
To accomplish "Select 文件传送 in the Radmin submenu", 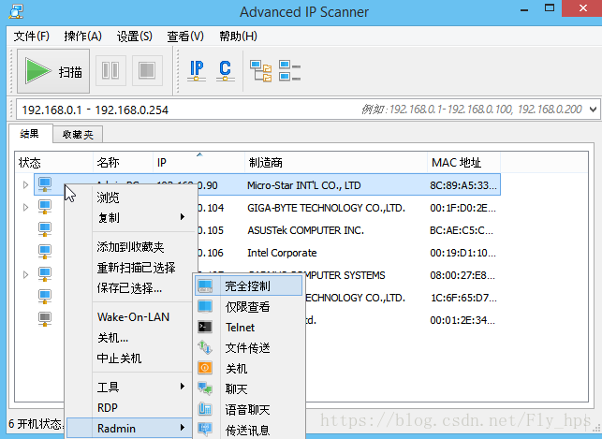I will [x=248, y=348].
